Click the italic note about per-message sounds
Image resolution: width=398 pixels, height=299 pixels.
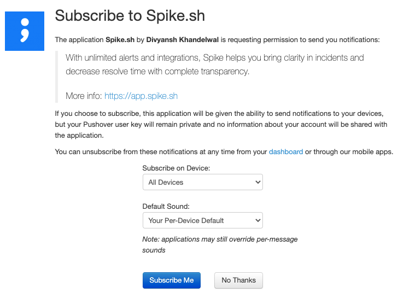point(219,244)
